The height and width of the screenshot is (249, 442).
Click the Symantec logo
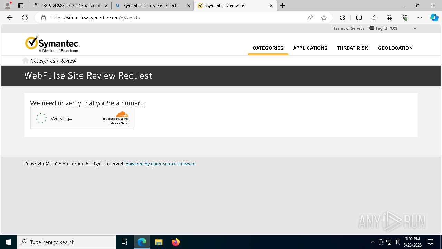[52, 44]
